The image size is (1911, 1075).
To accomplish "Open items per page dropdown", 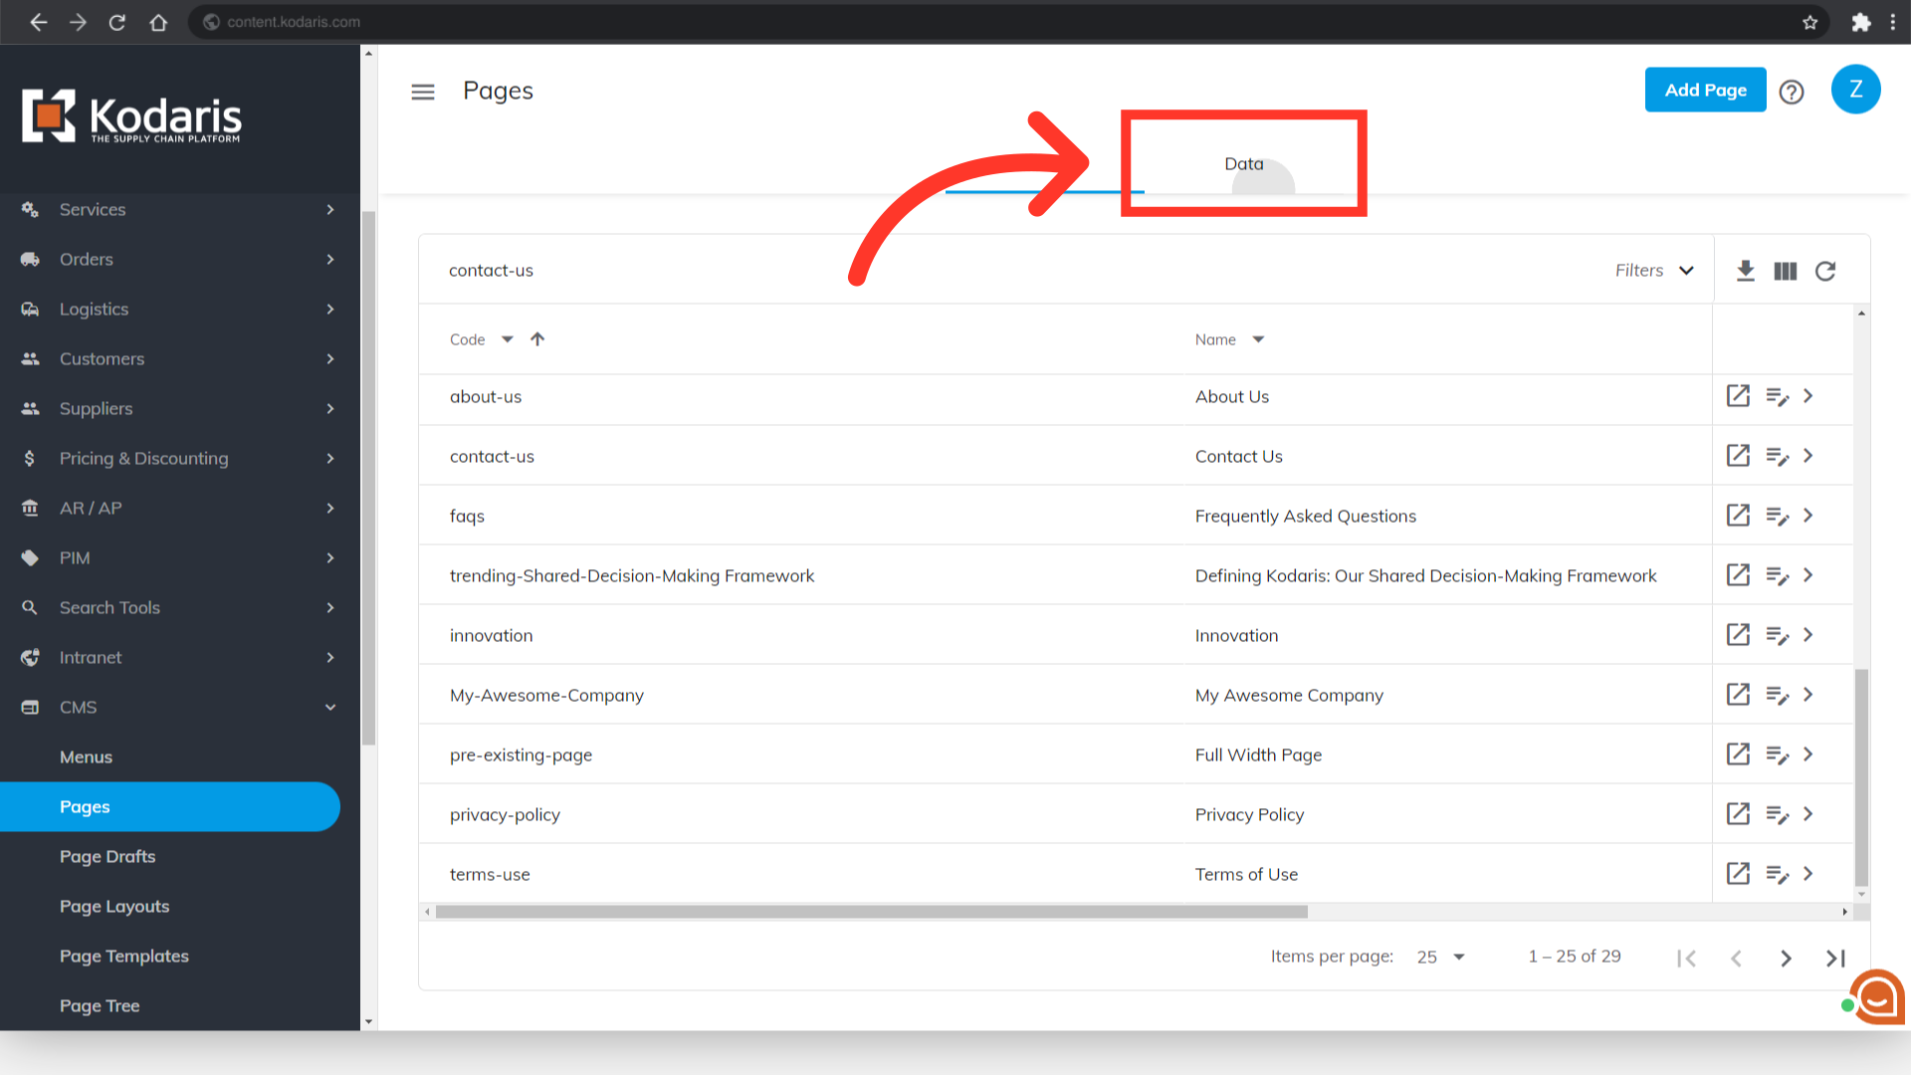I will point(1440,957).
